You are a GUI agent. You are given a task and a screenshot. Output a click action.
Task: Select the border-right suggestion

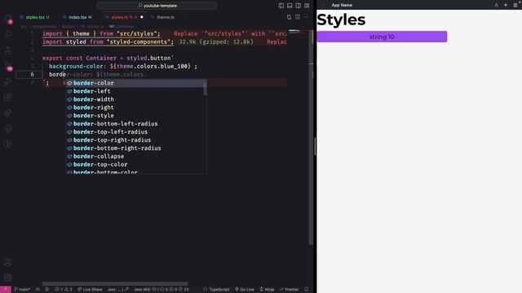coord(136,107)
